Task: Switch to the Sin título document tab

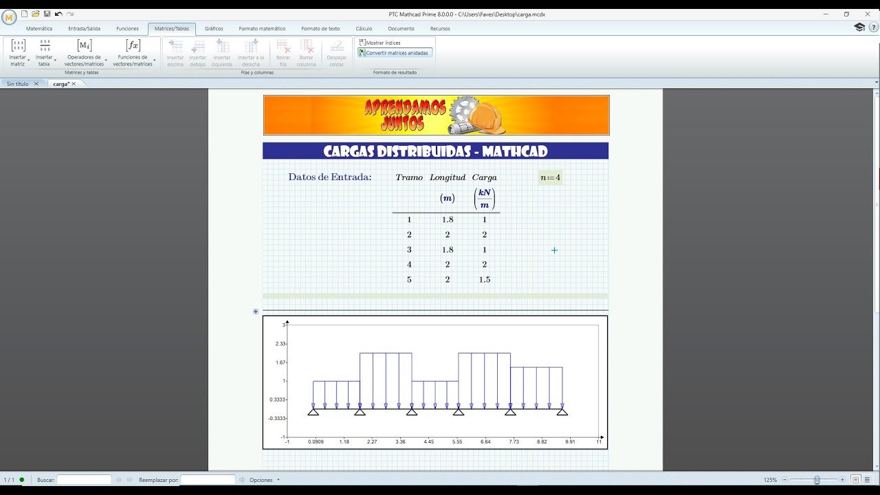Action: click(18, 83)
